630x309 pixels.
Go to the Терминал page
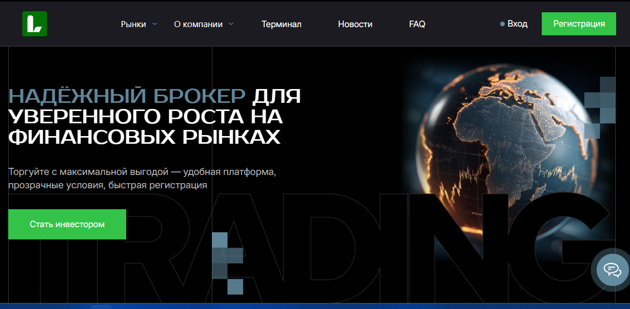[x=281, y=24]
